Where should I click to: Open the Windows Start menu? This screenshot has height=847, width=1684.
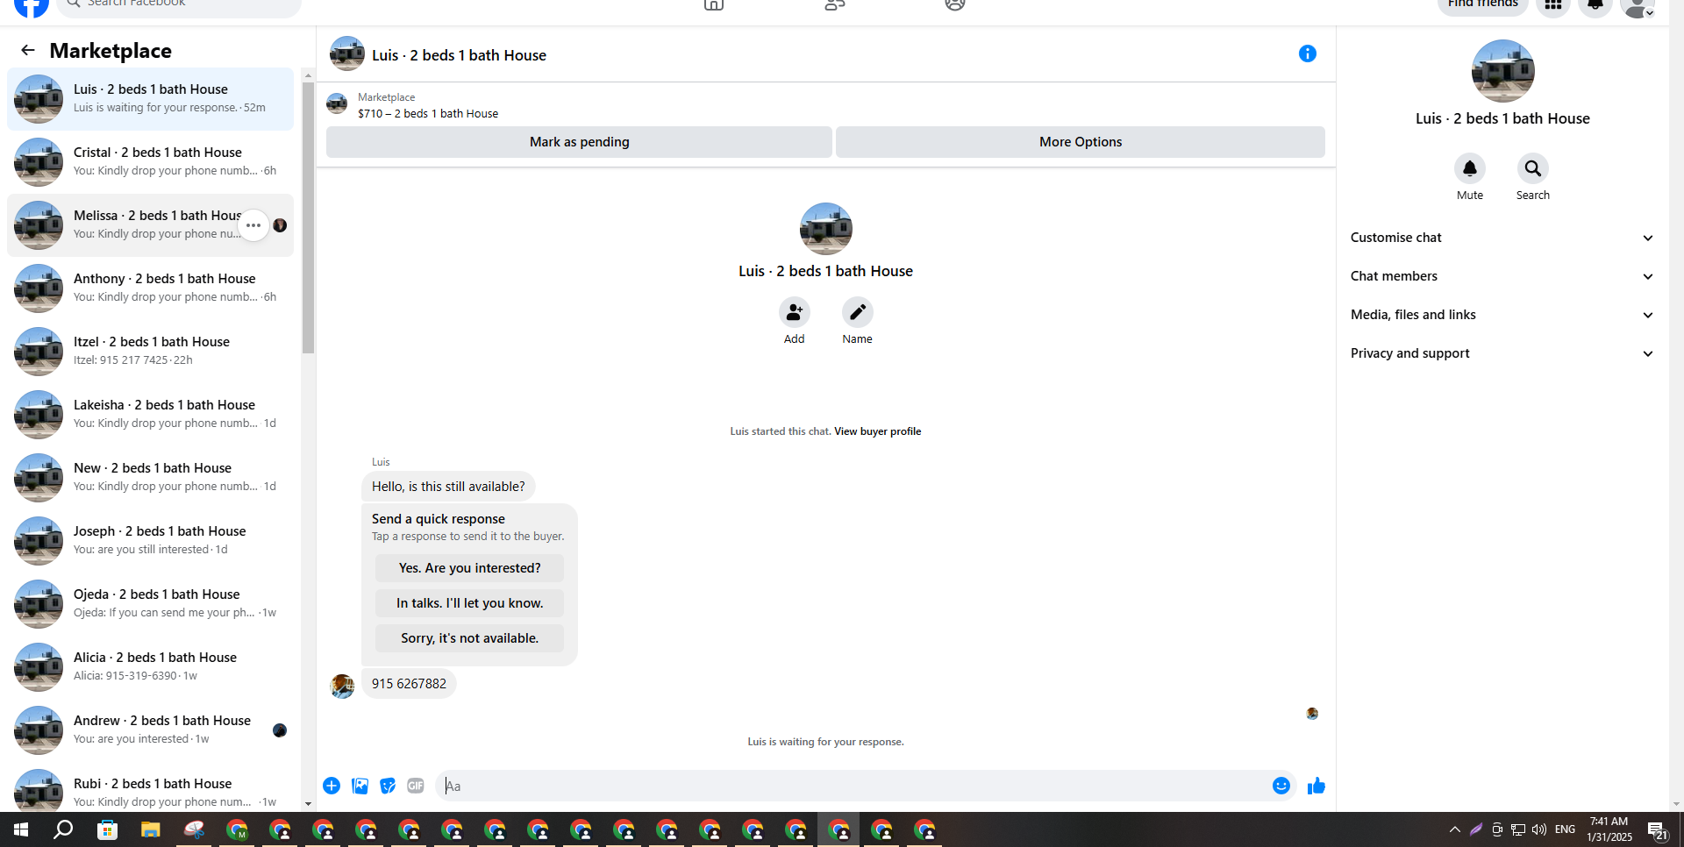[x=21, y=829]
